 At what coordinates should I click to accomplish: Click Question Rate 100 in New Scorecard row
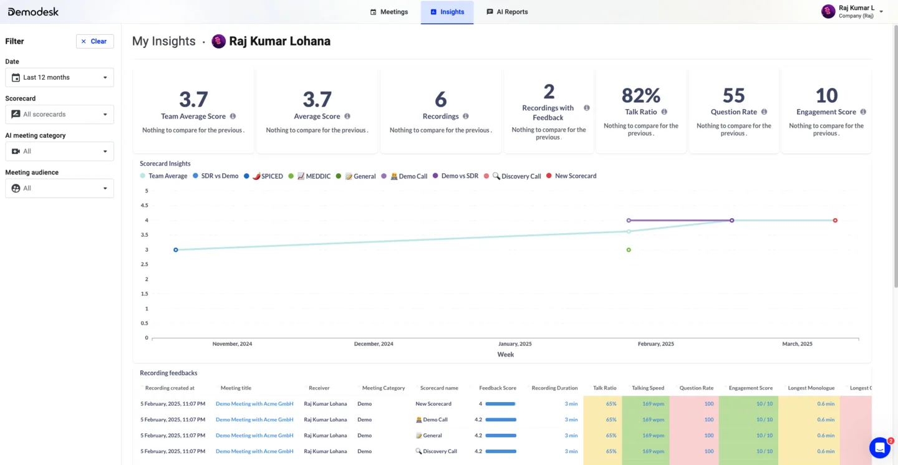(708, 404)
